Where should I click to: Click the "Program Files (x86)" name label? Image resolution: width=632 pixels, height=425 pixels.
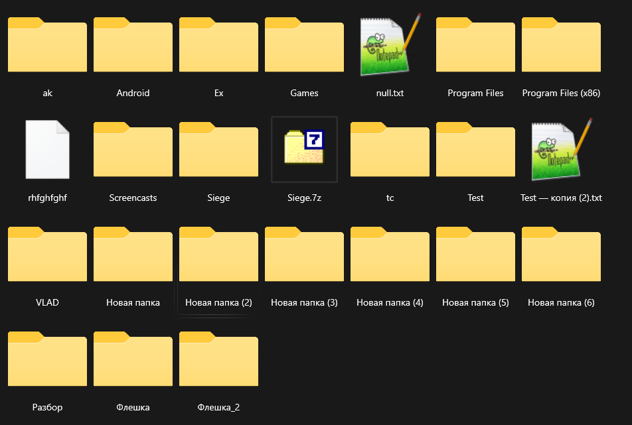tap(561, 93)
